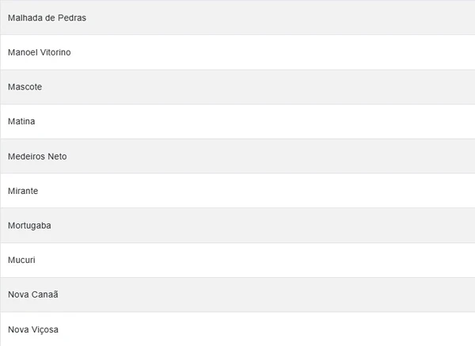
Task: Choose Matina from the list
Action: (x=21, y=122)
